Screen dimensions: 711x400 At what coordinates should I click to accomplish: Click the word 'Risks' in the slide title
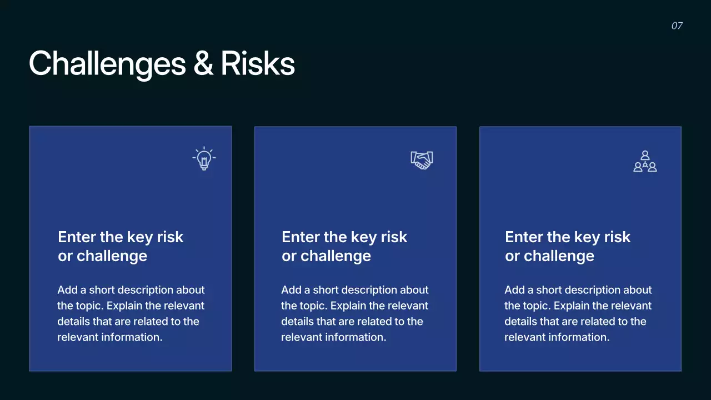pyautogui.click(x=258, y=63)
